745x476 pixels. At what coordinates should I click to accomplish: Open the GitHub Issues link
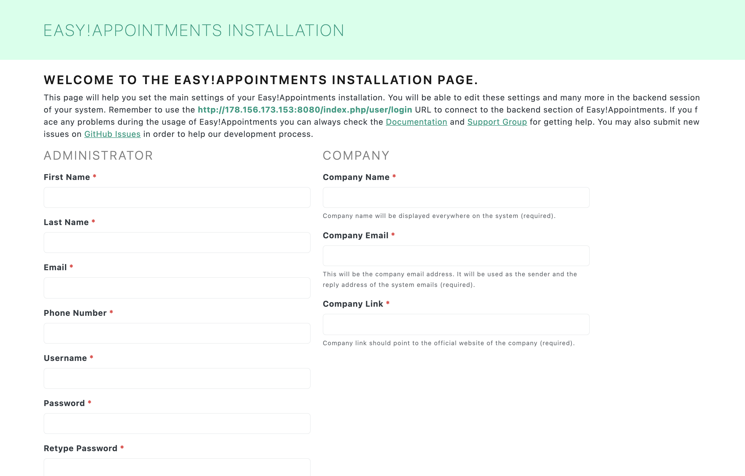tap(112, 134)
